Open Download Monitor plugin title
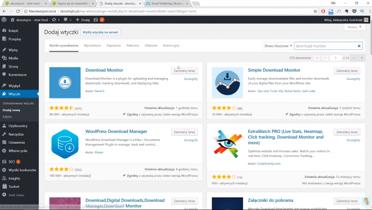372x210 pixels. [x=104, y=70]
